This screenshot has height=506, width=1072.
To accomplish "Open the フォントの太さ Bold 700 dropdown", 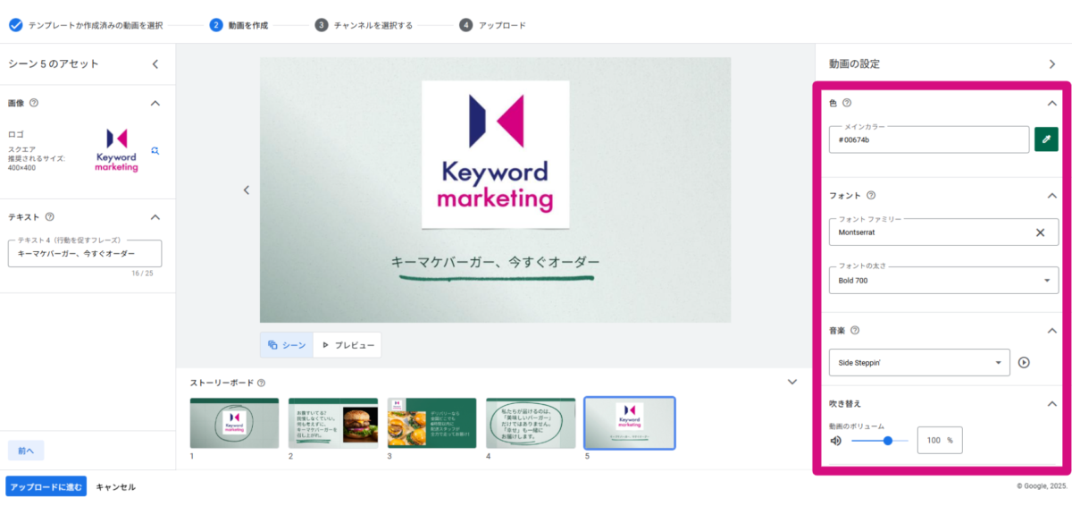I will tap(943, 281).
